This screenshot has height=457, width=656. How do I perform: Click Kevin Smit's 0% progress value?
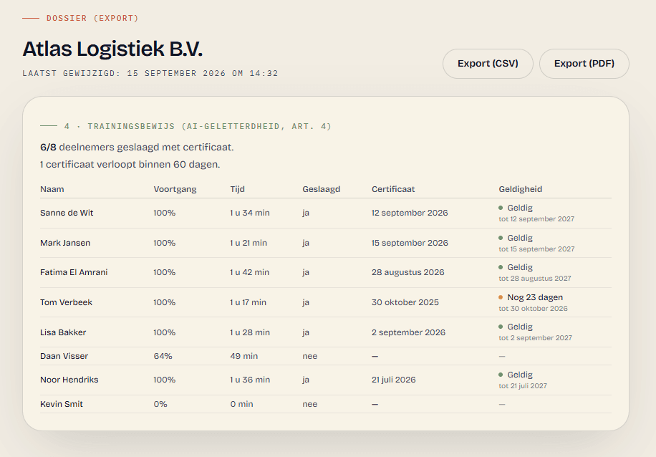coord(160,404)
